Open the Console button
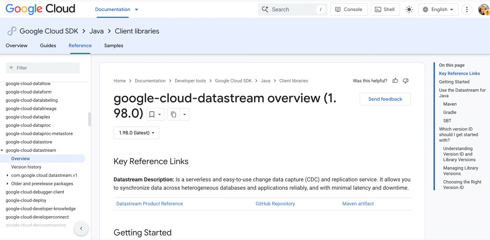Screen dimensions: 490x240 [x=349, y=9]
